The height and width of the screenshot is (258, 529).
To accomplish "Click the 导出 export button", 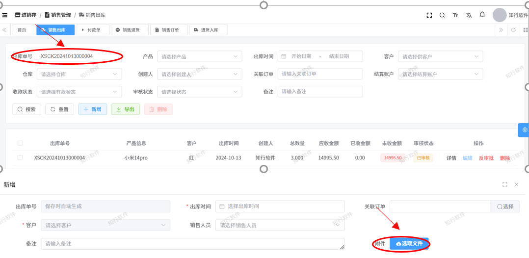I will tap(125, 109).
